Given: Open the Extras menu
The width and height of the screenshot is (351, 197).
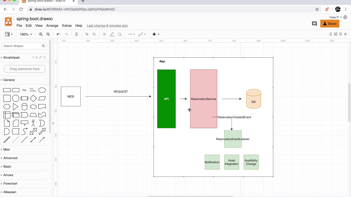Looking at the screenshot, I should pyautogui.click(x=67, y=26).
